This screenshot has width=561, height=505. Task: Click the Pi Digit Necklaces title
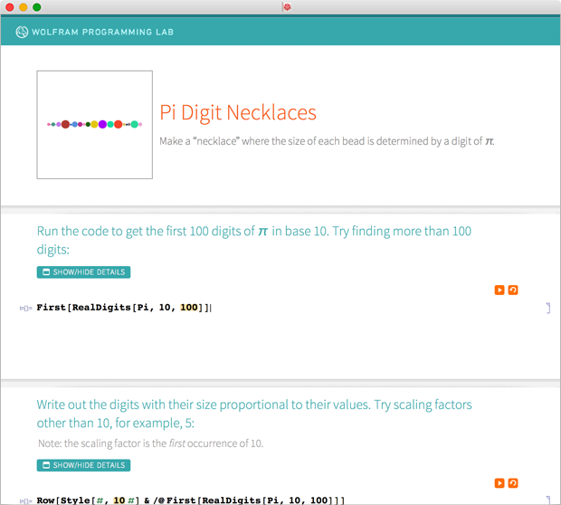click(x=238, y=112)
